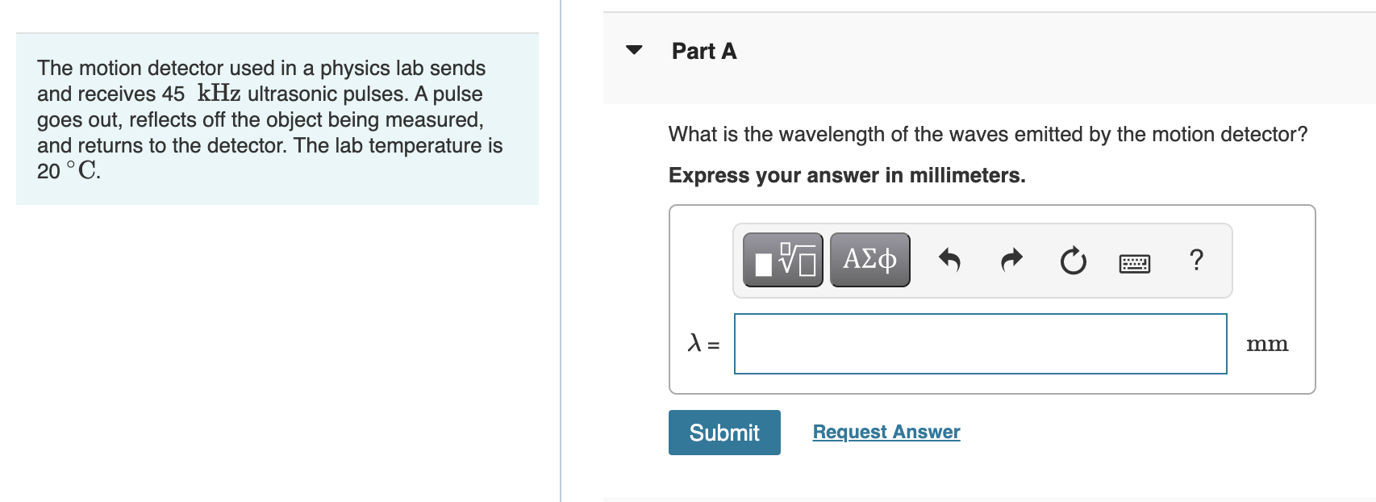The height and width of the screenshot is (502, 1376).
Task: Open the math templates tool button
Action: [782, 260]
